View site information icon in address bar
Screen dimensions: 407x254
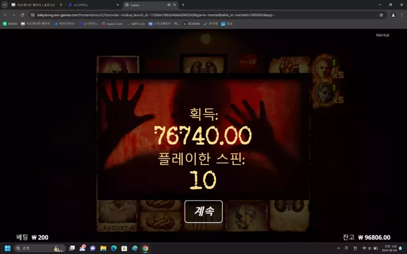[33, 15]
